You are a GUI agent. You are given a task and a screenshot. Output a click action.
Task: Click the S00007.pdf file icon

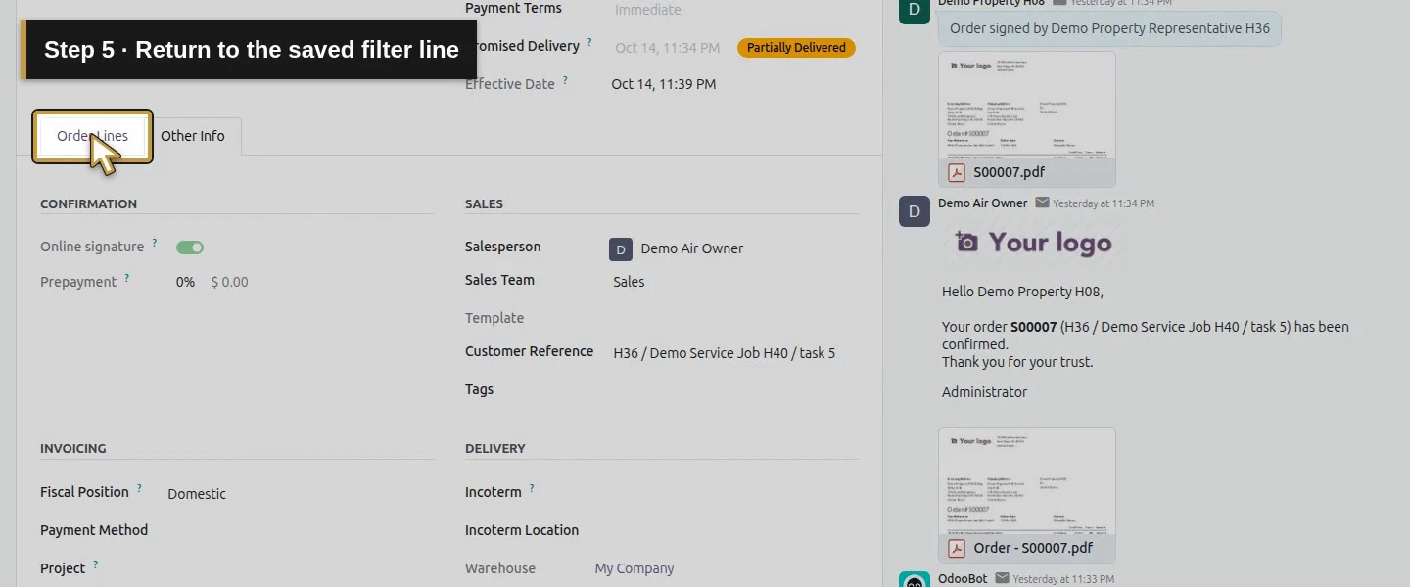[x=957, y=172]
